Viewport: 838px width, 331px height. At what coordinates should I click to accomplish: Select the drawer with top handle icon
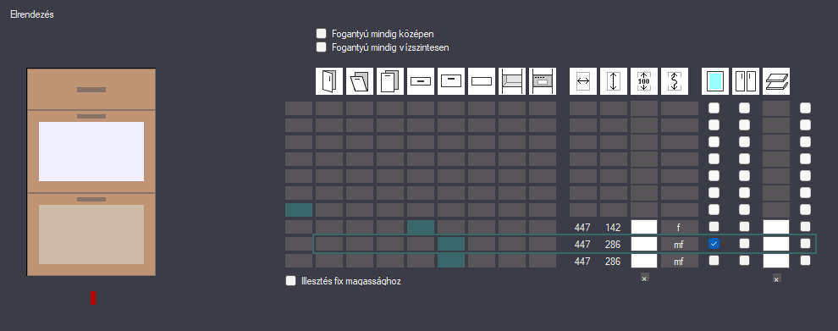click(x=451, y=81)
